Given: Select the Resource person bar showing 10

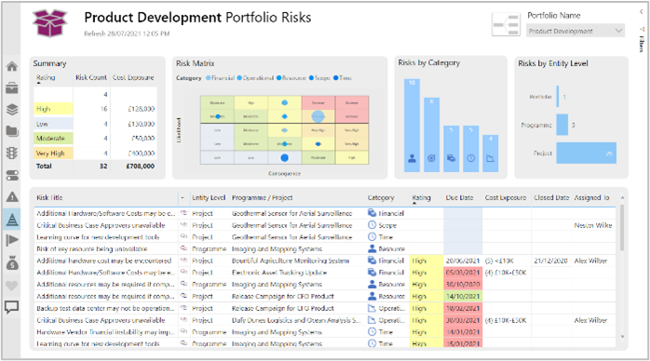Looking at the screenshot, I should click(412, 125).
